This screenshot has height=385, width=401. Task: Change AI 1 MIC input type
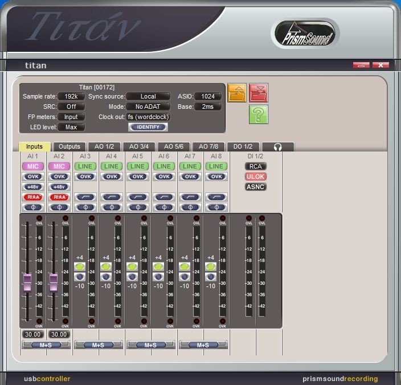33,166
